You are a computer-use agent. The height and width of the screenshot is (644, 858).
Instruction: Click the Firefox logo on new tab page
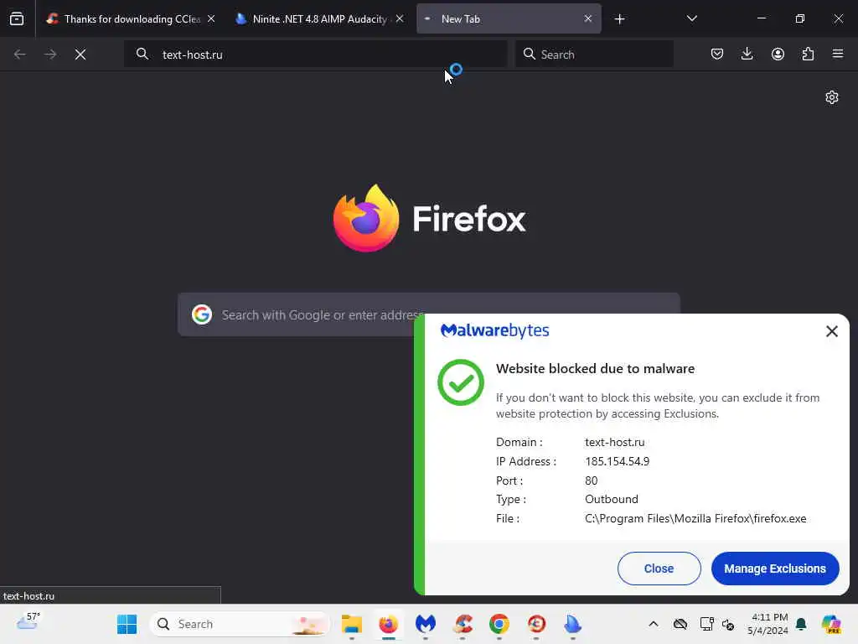pyautogui.click(x=430, y=218)
